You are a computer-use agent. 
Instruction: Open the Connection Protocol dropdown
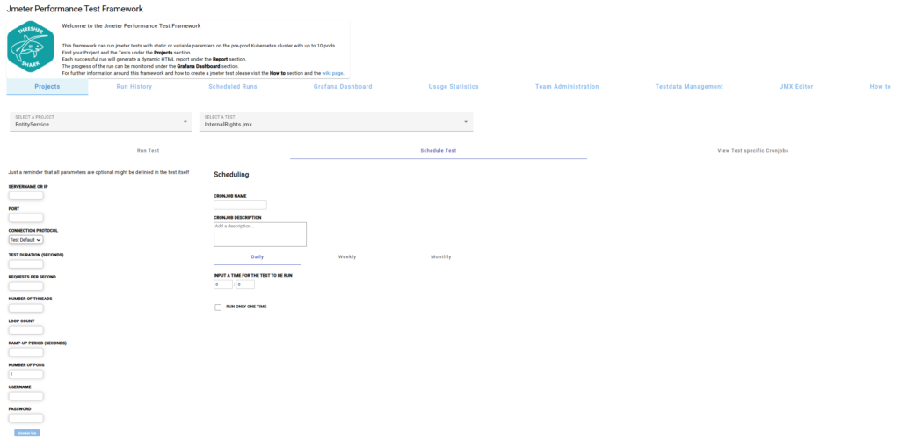coord(25,240)
